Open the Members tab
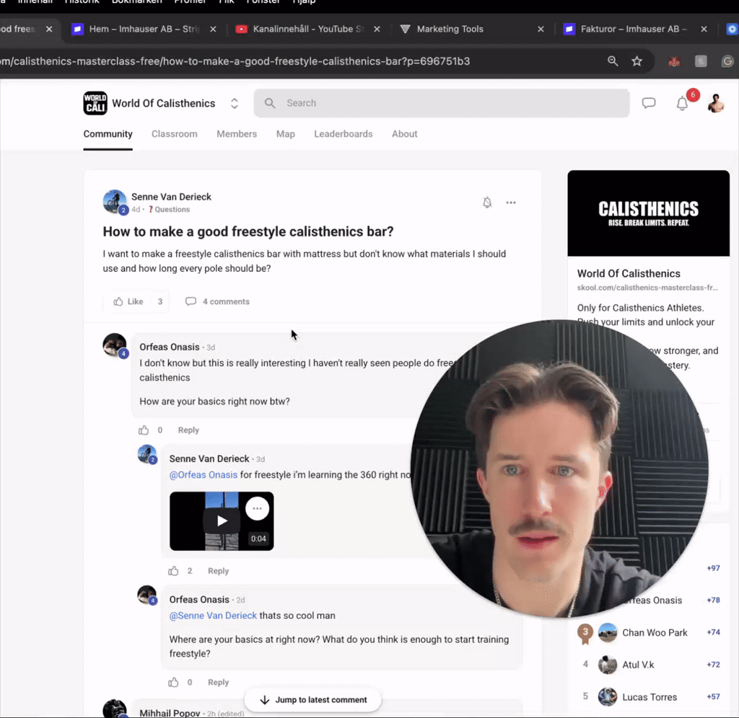The height and width of the screenshot is (718, 739). (237, 133)
